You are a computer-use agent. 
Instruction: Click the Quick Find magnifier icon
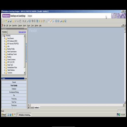click(28, 21)
